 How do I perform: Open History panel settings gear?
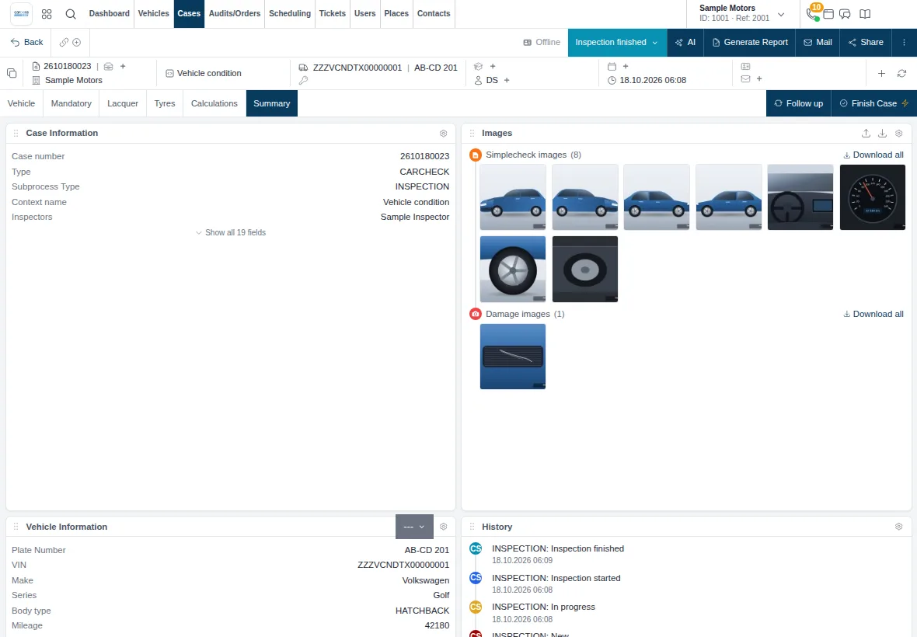pyautogui.click(x=899, y=527)
